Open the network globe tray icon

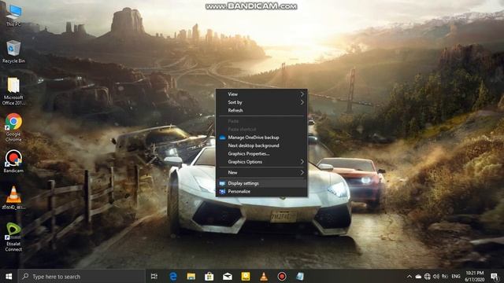pos(427,276)
